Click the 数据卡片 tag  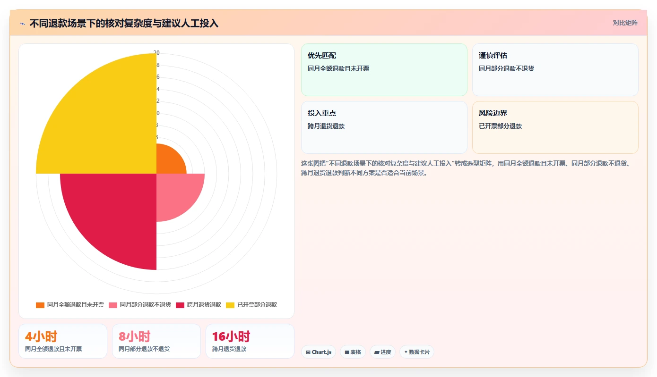416,352
